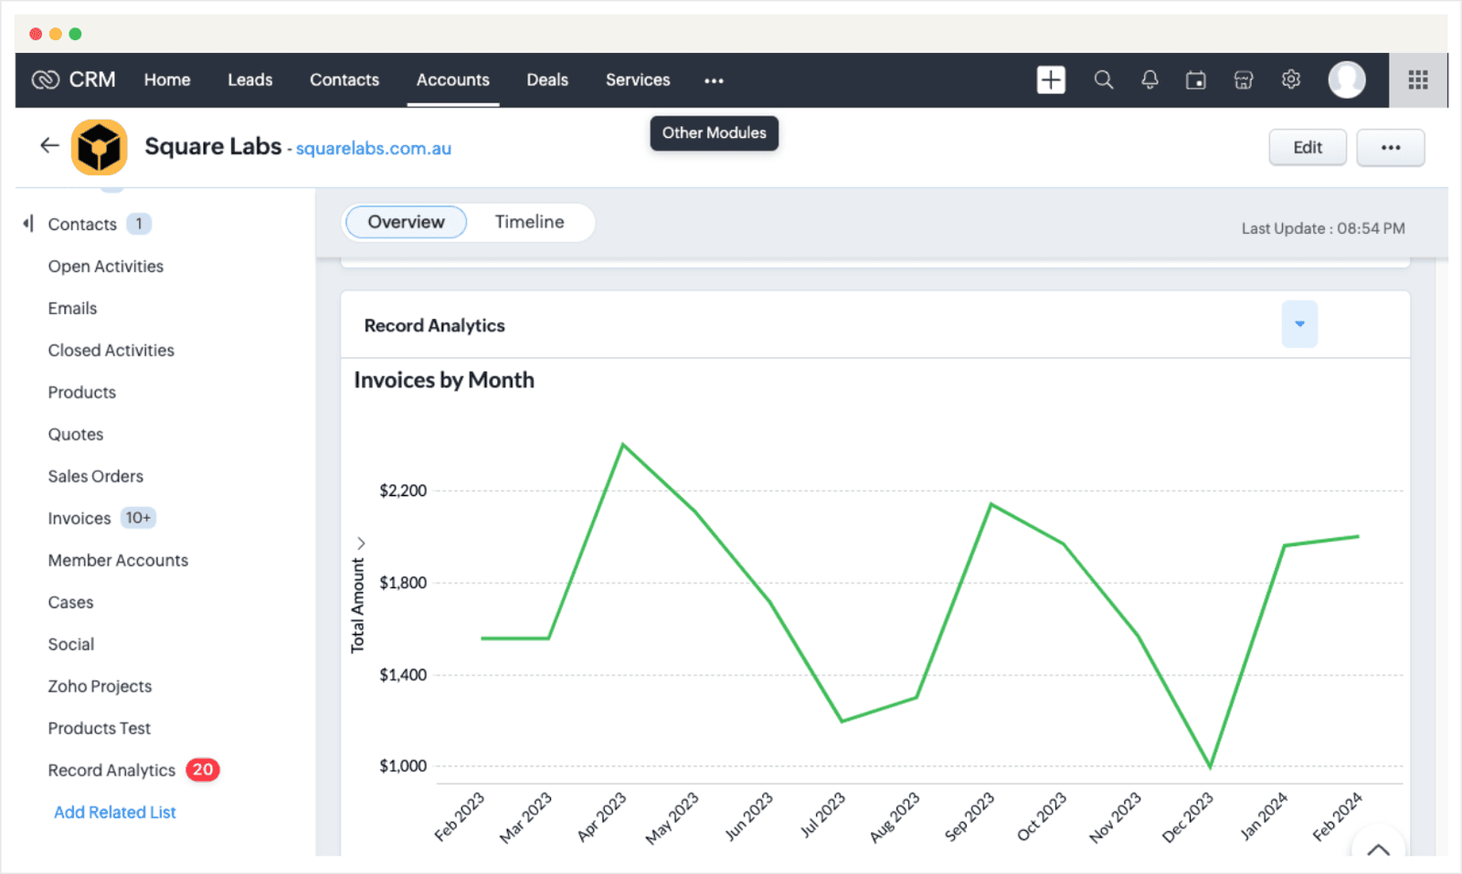Switch to the Overview tab
Image resolution: width=1462 pixels, height=874 pixels.
(406, 222)
